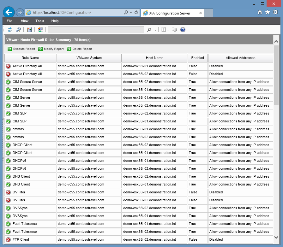Open the report help book icon
283x247 pixels.
point(29,29)
